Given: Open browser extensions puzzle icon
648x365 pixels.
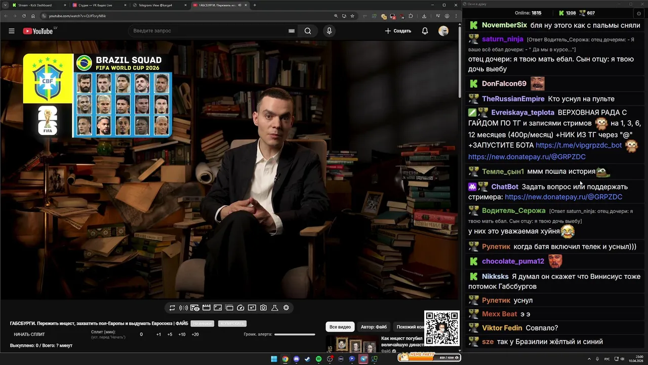Looking at the screenshot, I should coord(411,16).
